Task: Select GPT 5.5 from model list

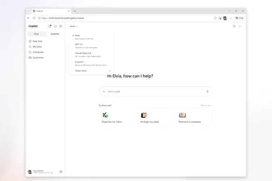Action: [92, 46]
